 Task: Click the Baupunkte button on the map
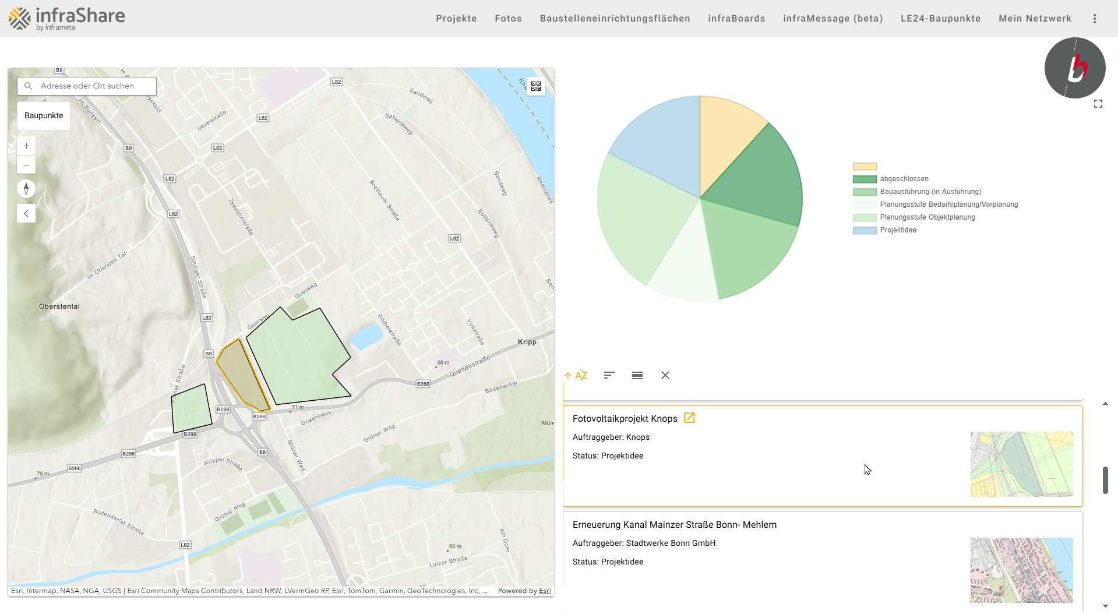coord(43,115)
